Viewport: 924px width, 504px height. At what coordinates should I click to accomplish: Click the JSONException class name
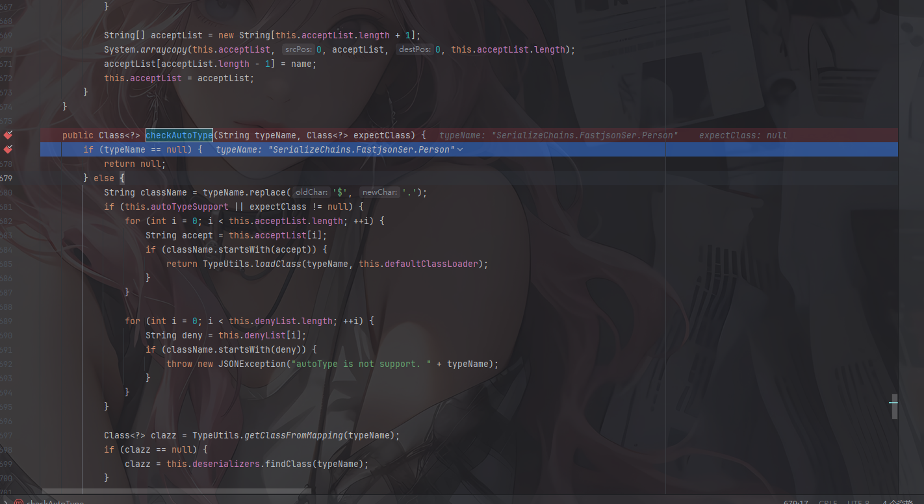pos(252,364)
